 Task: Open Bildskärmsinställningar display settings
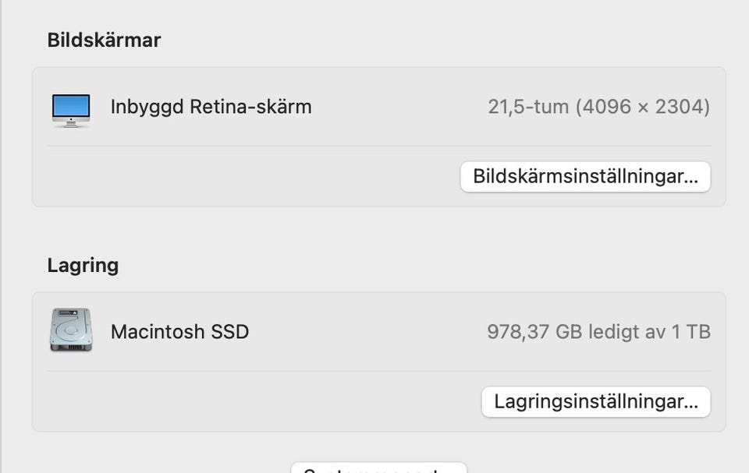pos(585,177)
